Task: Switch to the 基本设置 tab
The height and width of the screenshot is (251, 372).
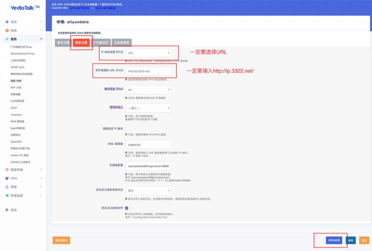Action: (63, 42)
